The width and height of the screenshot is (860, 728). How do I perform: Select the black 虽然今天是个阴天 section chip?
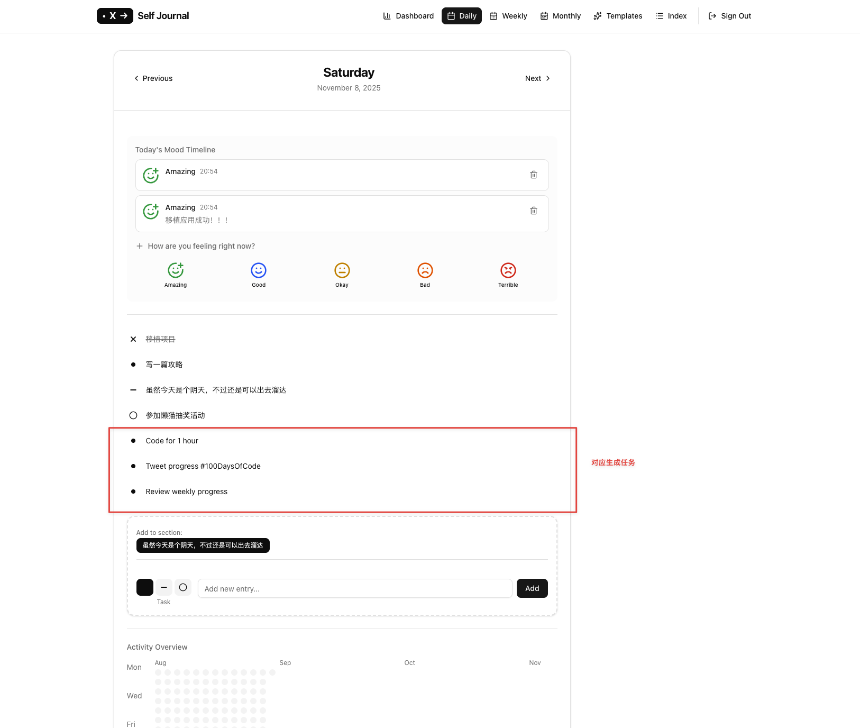tap(203, 545)
